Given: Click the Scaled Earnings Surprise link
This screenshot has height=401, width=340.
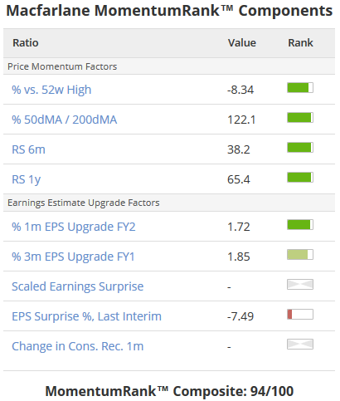Looking at the screenshot, I should pyautogui.click(x=78, y=286).
